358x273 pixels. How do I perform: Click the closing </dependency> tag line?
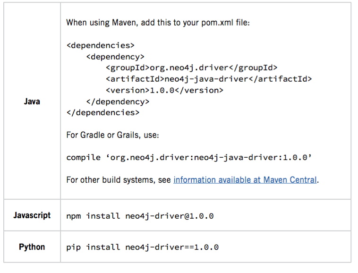coord(118,101)
